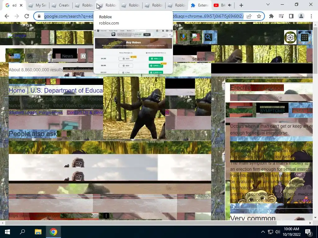Open the Chrome three-dot menu
Screen dimensions: 318x238
coord(311,16)
